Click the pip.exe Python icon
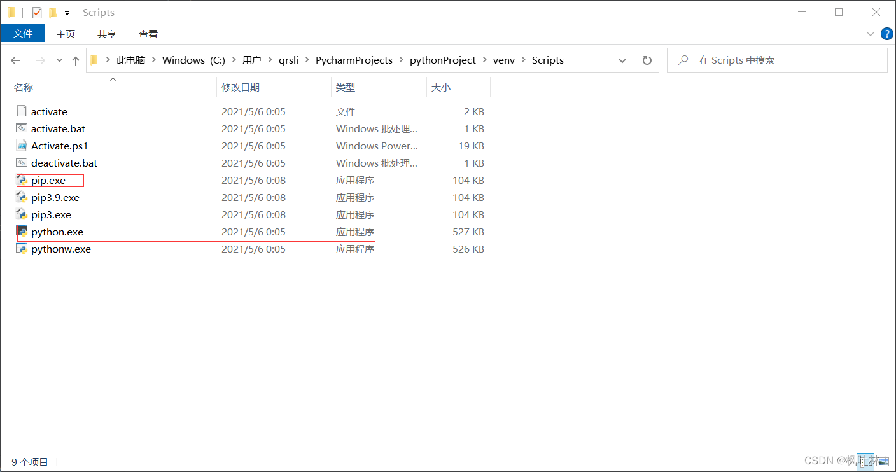 tap(22, 181)
